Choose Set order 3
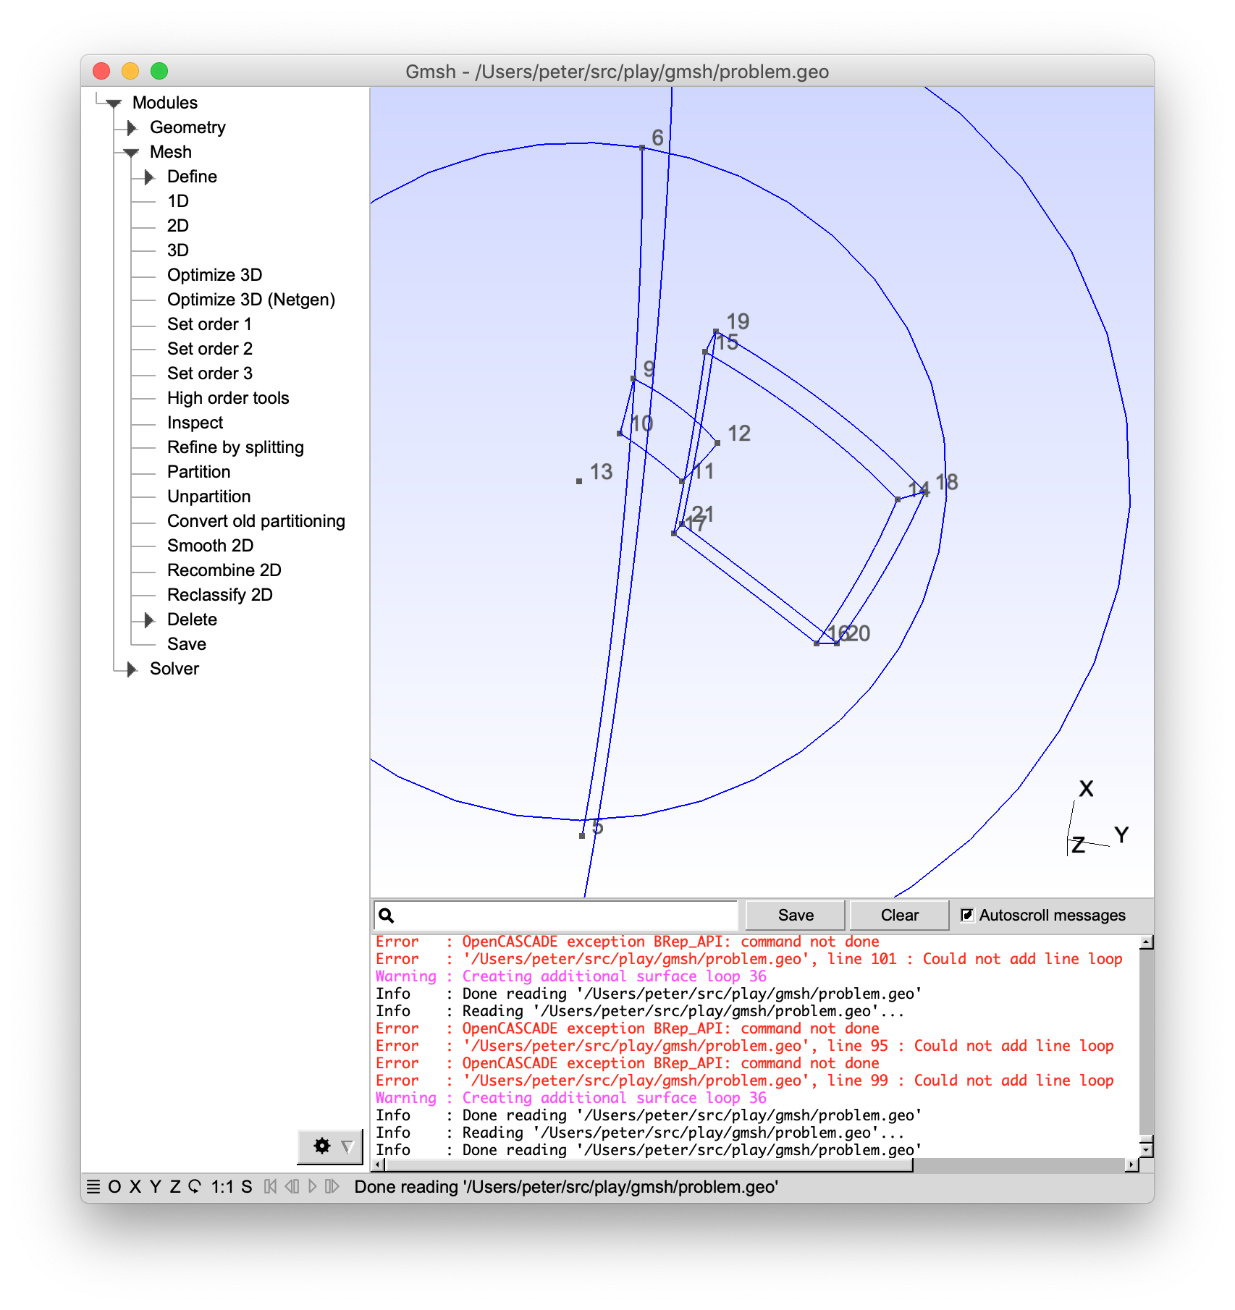The image size is (1235, 1310). (210, 373)
